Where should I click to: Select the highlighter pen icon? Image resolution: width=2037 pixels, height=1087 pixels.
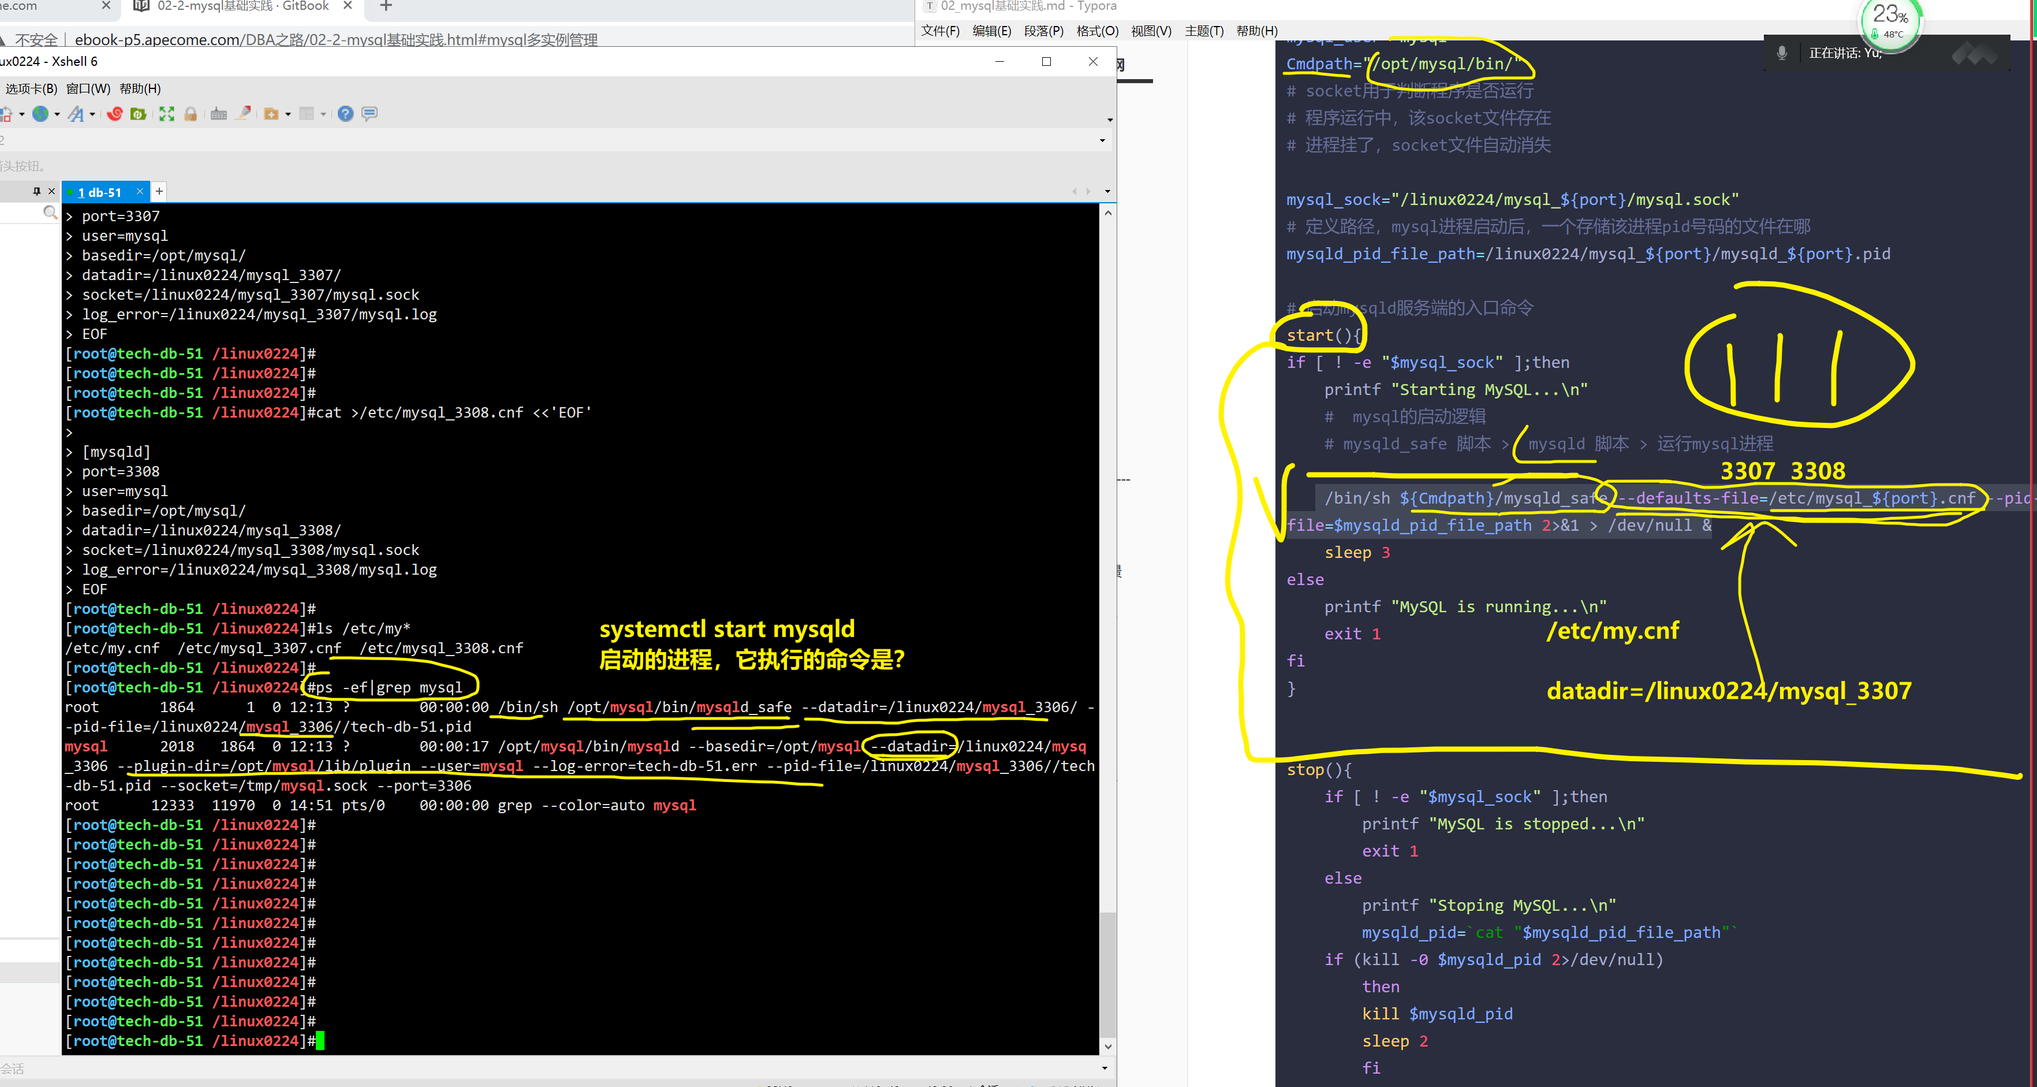[x=244, y=114]
